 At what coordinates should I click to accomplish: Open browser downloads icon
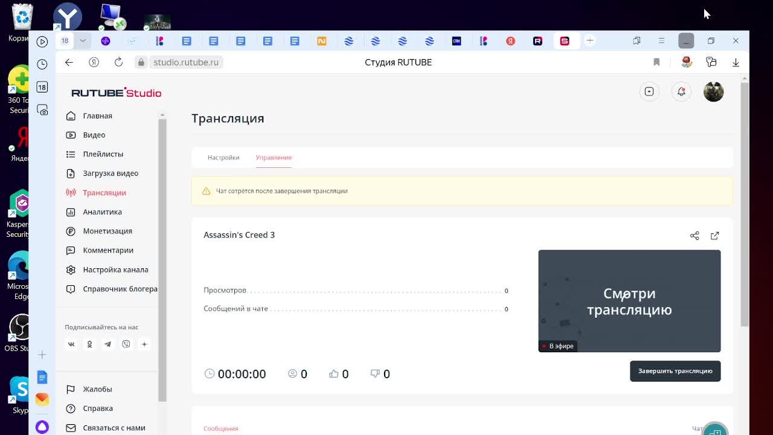[x=736, y=62]
